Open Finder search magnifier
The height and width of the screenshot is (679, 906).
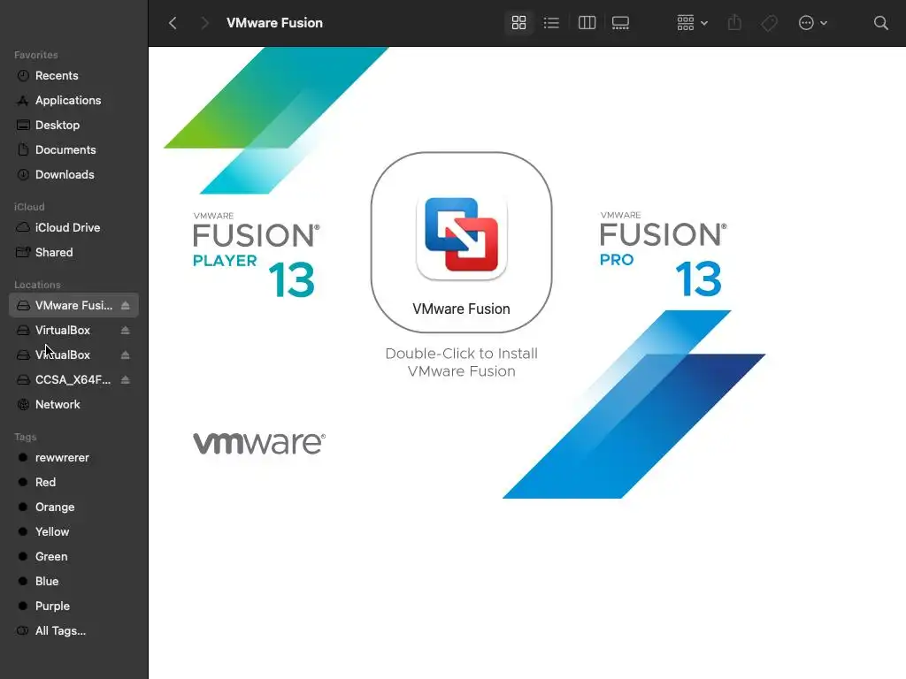(x=880, y=23)
